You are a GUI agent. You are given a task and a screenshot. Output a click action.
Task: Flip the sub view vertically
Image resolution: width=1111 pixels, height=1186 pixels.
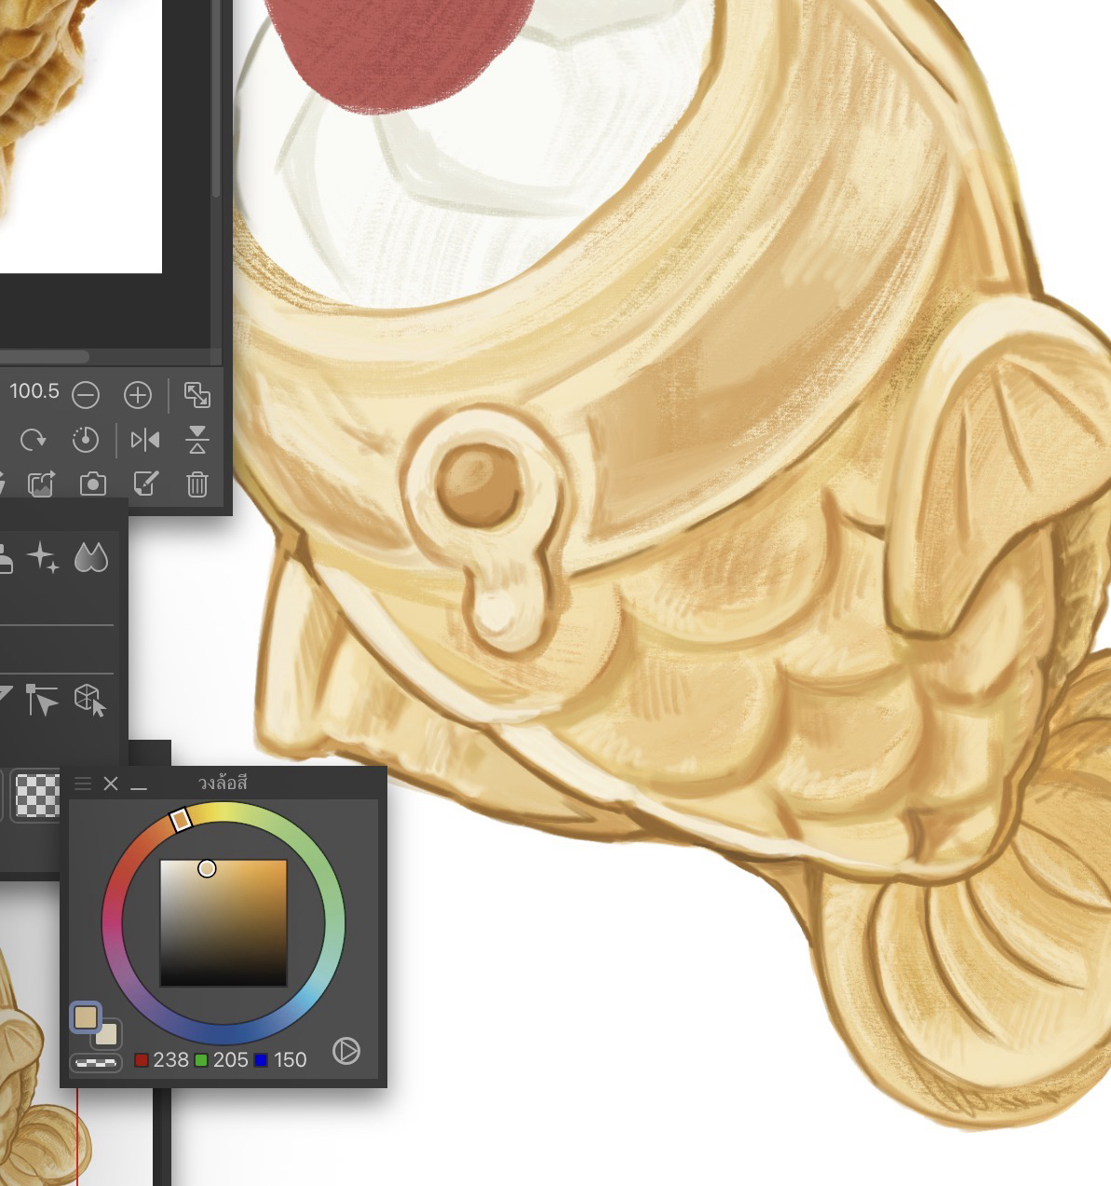[x=196, y=440]
